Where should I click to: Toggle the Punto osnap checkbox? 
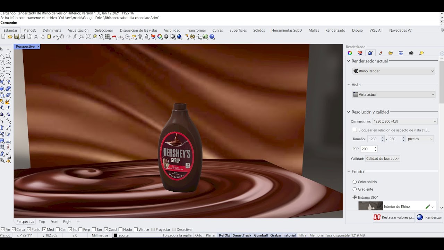point(29,230)
